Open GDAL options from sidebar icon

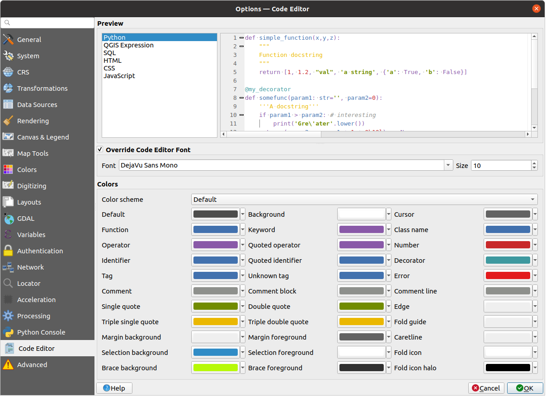coord(8,218)
